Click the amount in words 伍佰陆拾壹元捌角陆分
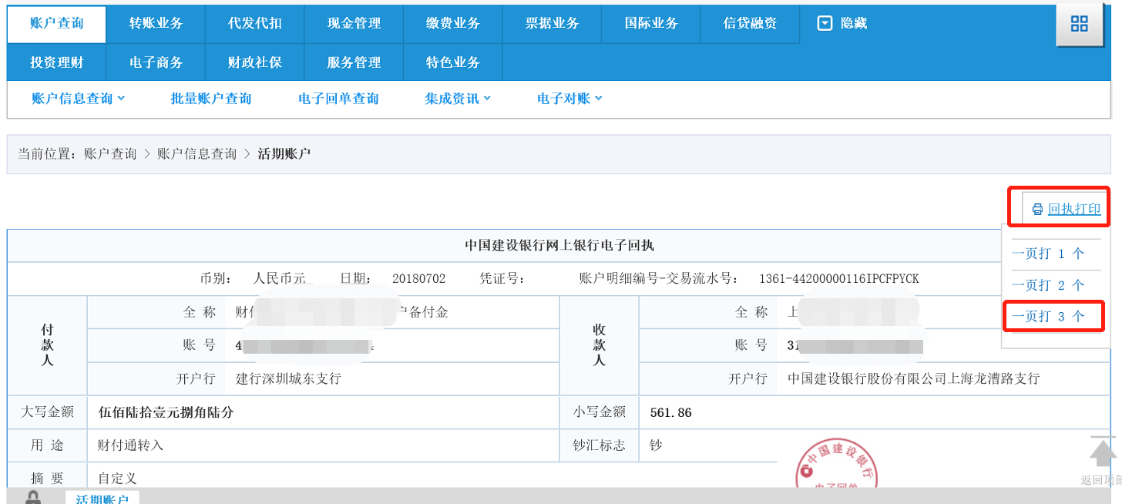The image size is (1122, 504). point(166,412)
